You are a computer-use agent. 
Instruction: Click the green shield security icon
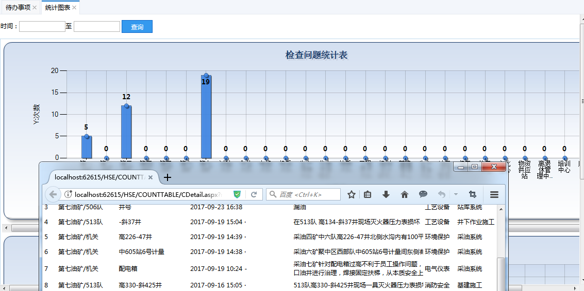coord(237,194)
